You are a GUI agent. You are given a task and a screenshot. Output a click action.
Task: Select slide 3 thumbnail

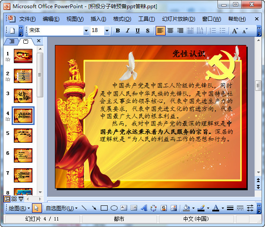tap(23, 96)
